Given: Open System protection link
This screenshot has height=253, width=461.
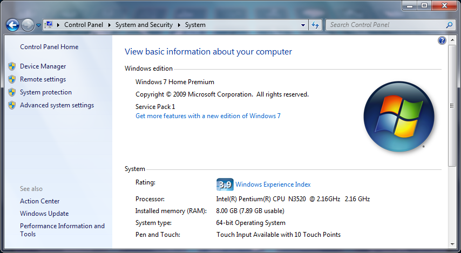Looking at the screenshot, I should (46, 92).
